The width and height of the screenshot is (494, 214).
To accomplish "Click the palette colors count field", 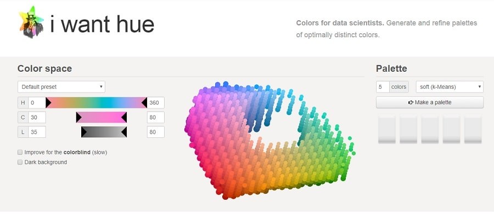I will click(x=383, y=86).
